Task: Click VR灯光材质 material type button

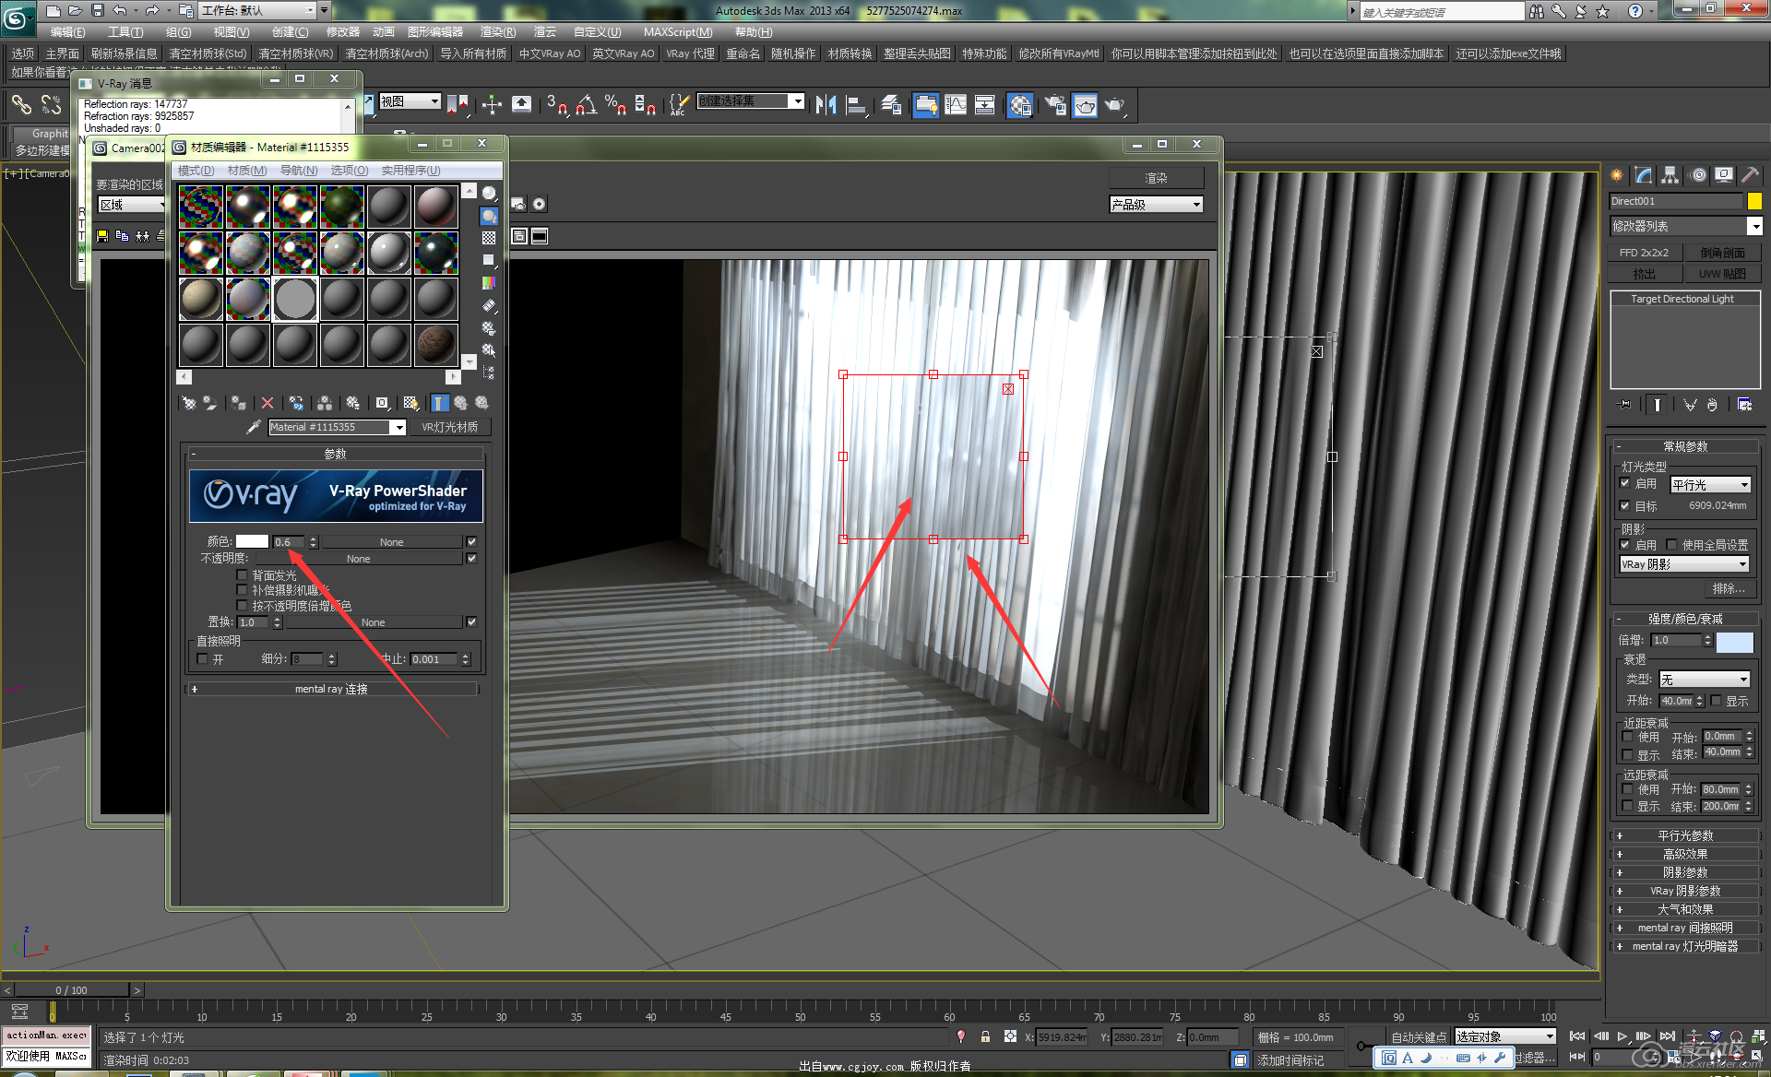Action: (x=450, y=427)
